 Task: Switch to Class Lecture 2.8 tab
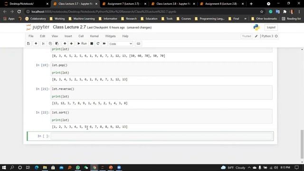(x=173, y=4)
